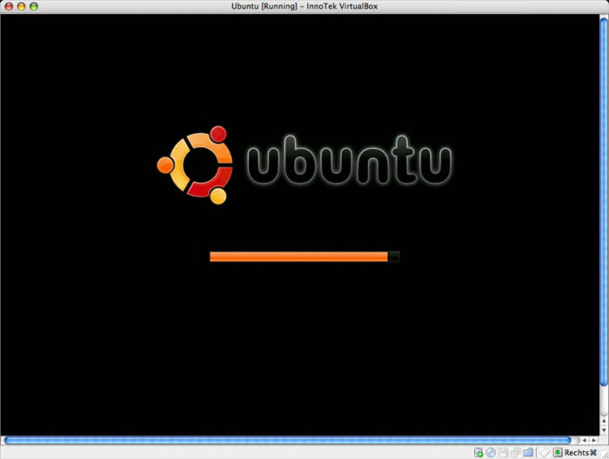Minimize the VirtualBox window with yellow button
Screen dimensions: 609x459
(21, 6)
